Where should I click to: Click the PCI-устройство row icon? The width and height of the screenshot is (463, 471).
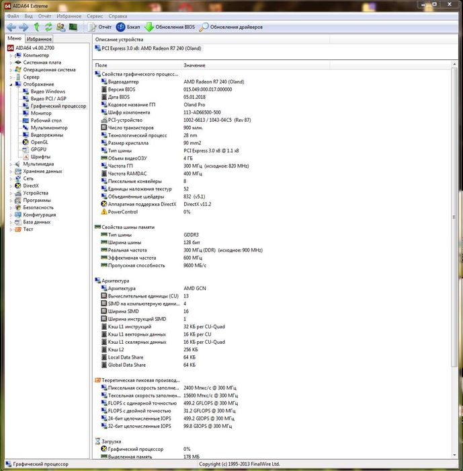[x=104, y=120]
